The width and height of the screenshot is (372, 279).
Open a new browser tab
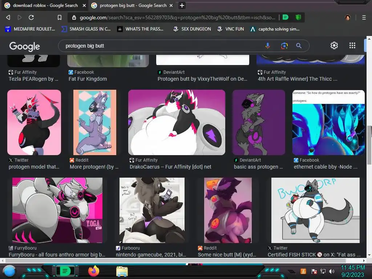point(182,5)
